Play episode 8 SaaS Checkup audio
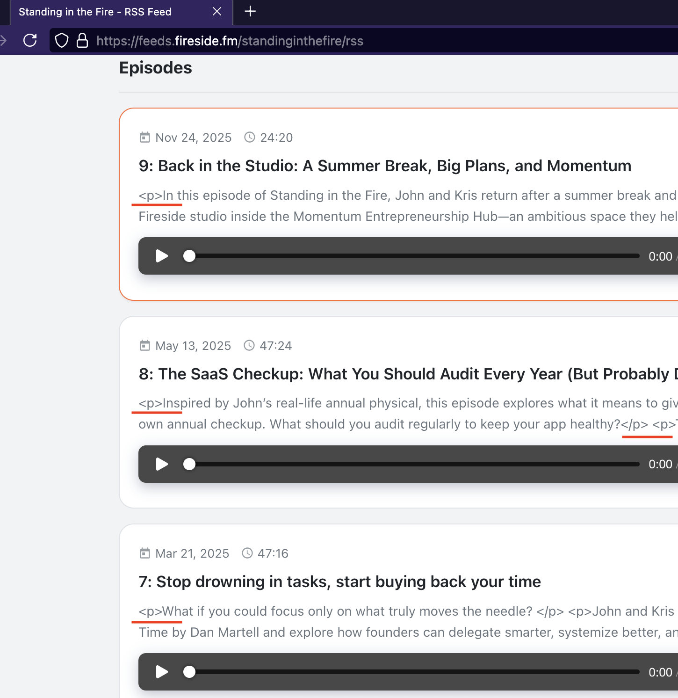This screenshot has width=678, height=698. coord(162,464)
